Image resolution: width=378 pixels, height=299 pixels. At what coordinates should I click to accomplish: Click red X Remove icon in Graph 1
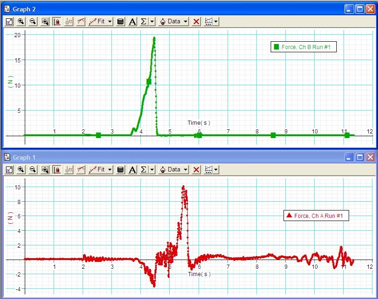196,170
